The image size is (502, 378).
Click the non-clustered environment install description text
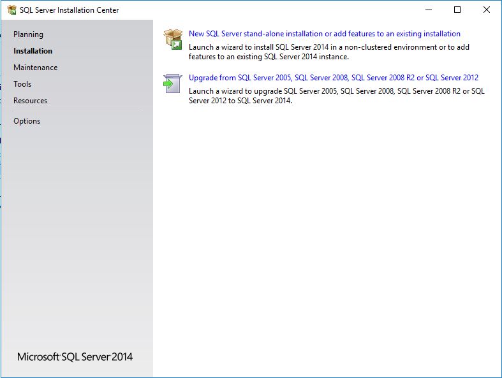pyautogui.click(x=329, y=52)
